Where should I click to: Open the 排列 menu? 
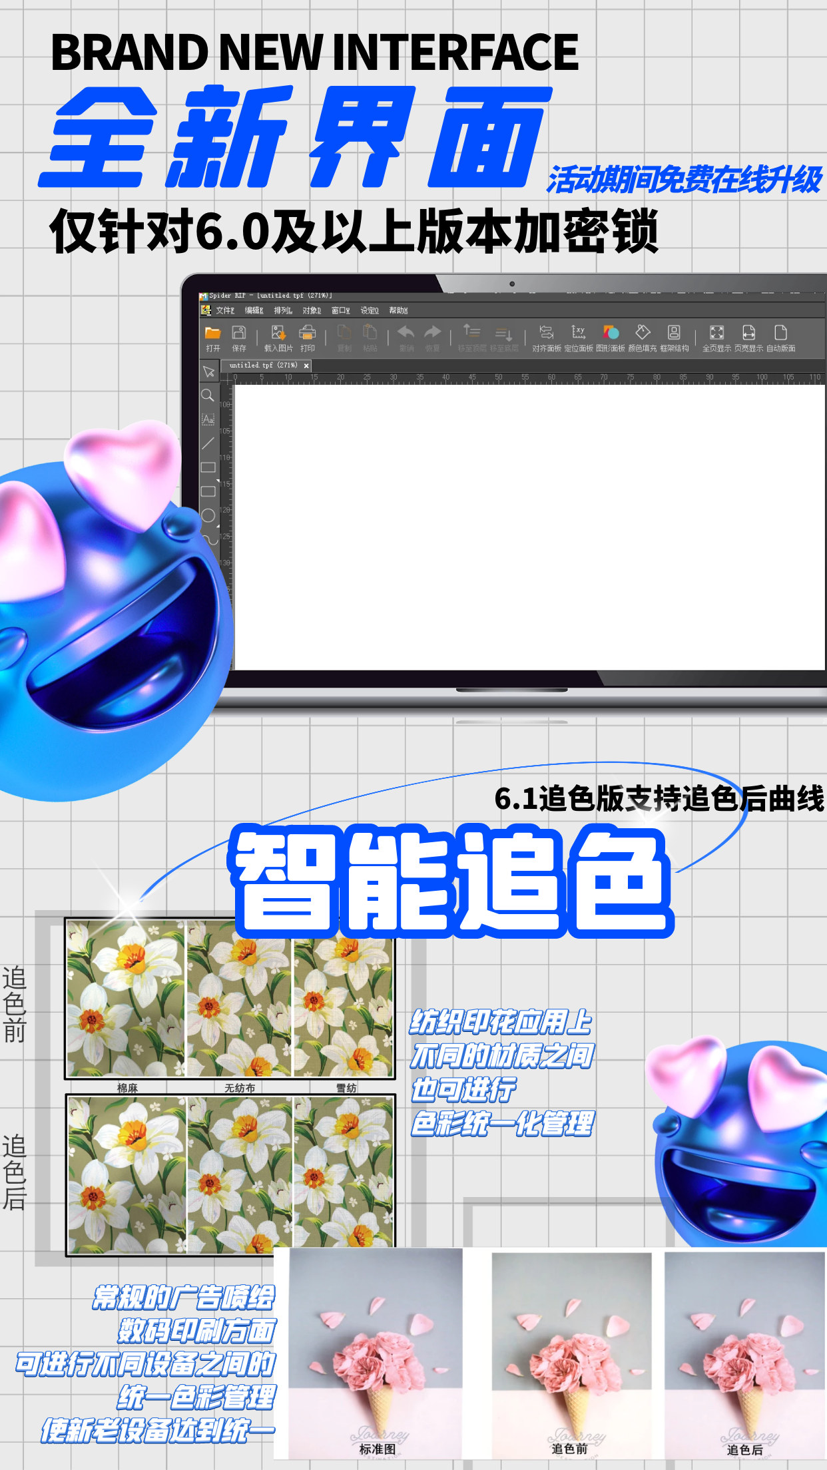point(283,310)
